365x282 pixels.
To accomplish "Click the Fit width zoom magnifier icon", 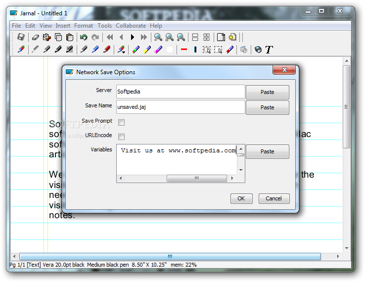I will point(169,37).
